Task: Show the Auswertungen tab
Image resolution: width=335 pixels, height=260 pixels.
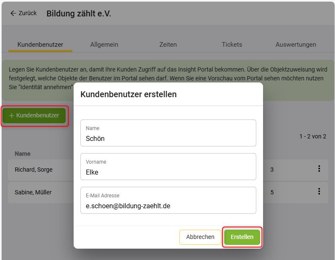Action: coord(296,45)
